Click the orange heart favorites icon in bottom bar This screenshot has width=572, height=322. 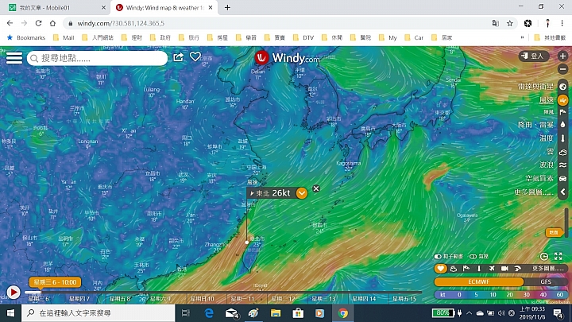[x=441, y=269]
